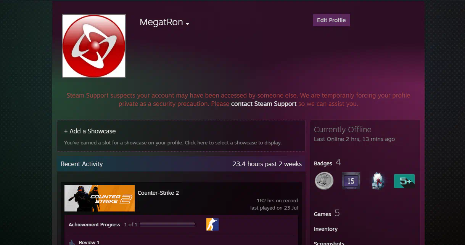Click the MegatRon profile avatar image
The height and width of the screenshot is (245, 465).
pyautogui.click(x=94, y=46)
